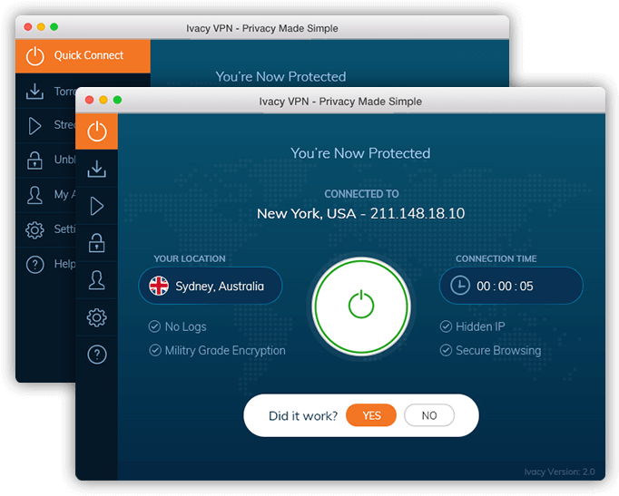619x496 pixels.
Task: Click the back window title bar text
Action: coord(262,28)
